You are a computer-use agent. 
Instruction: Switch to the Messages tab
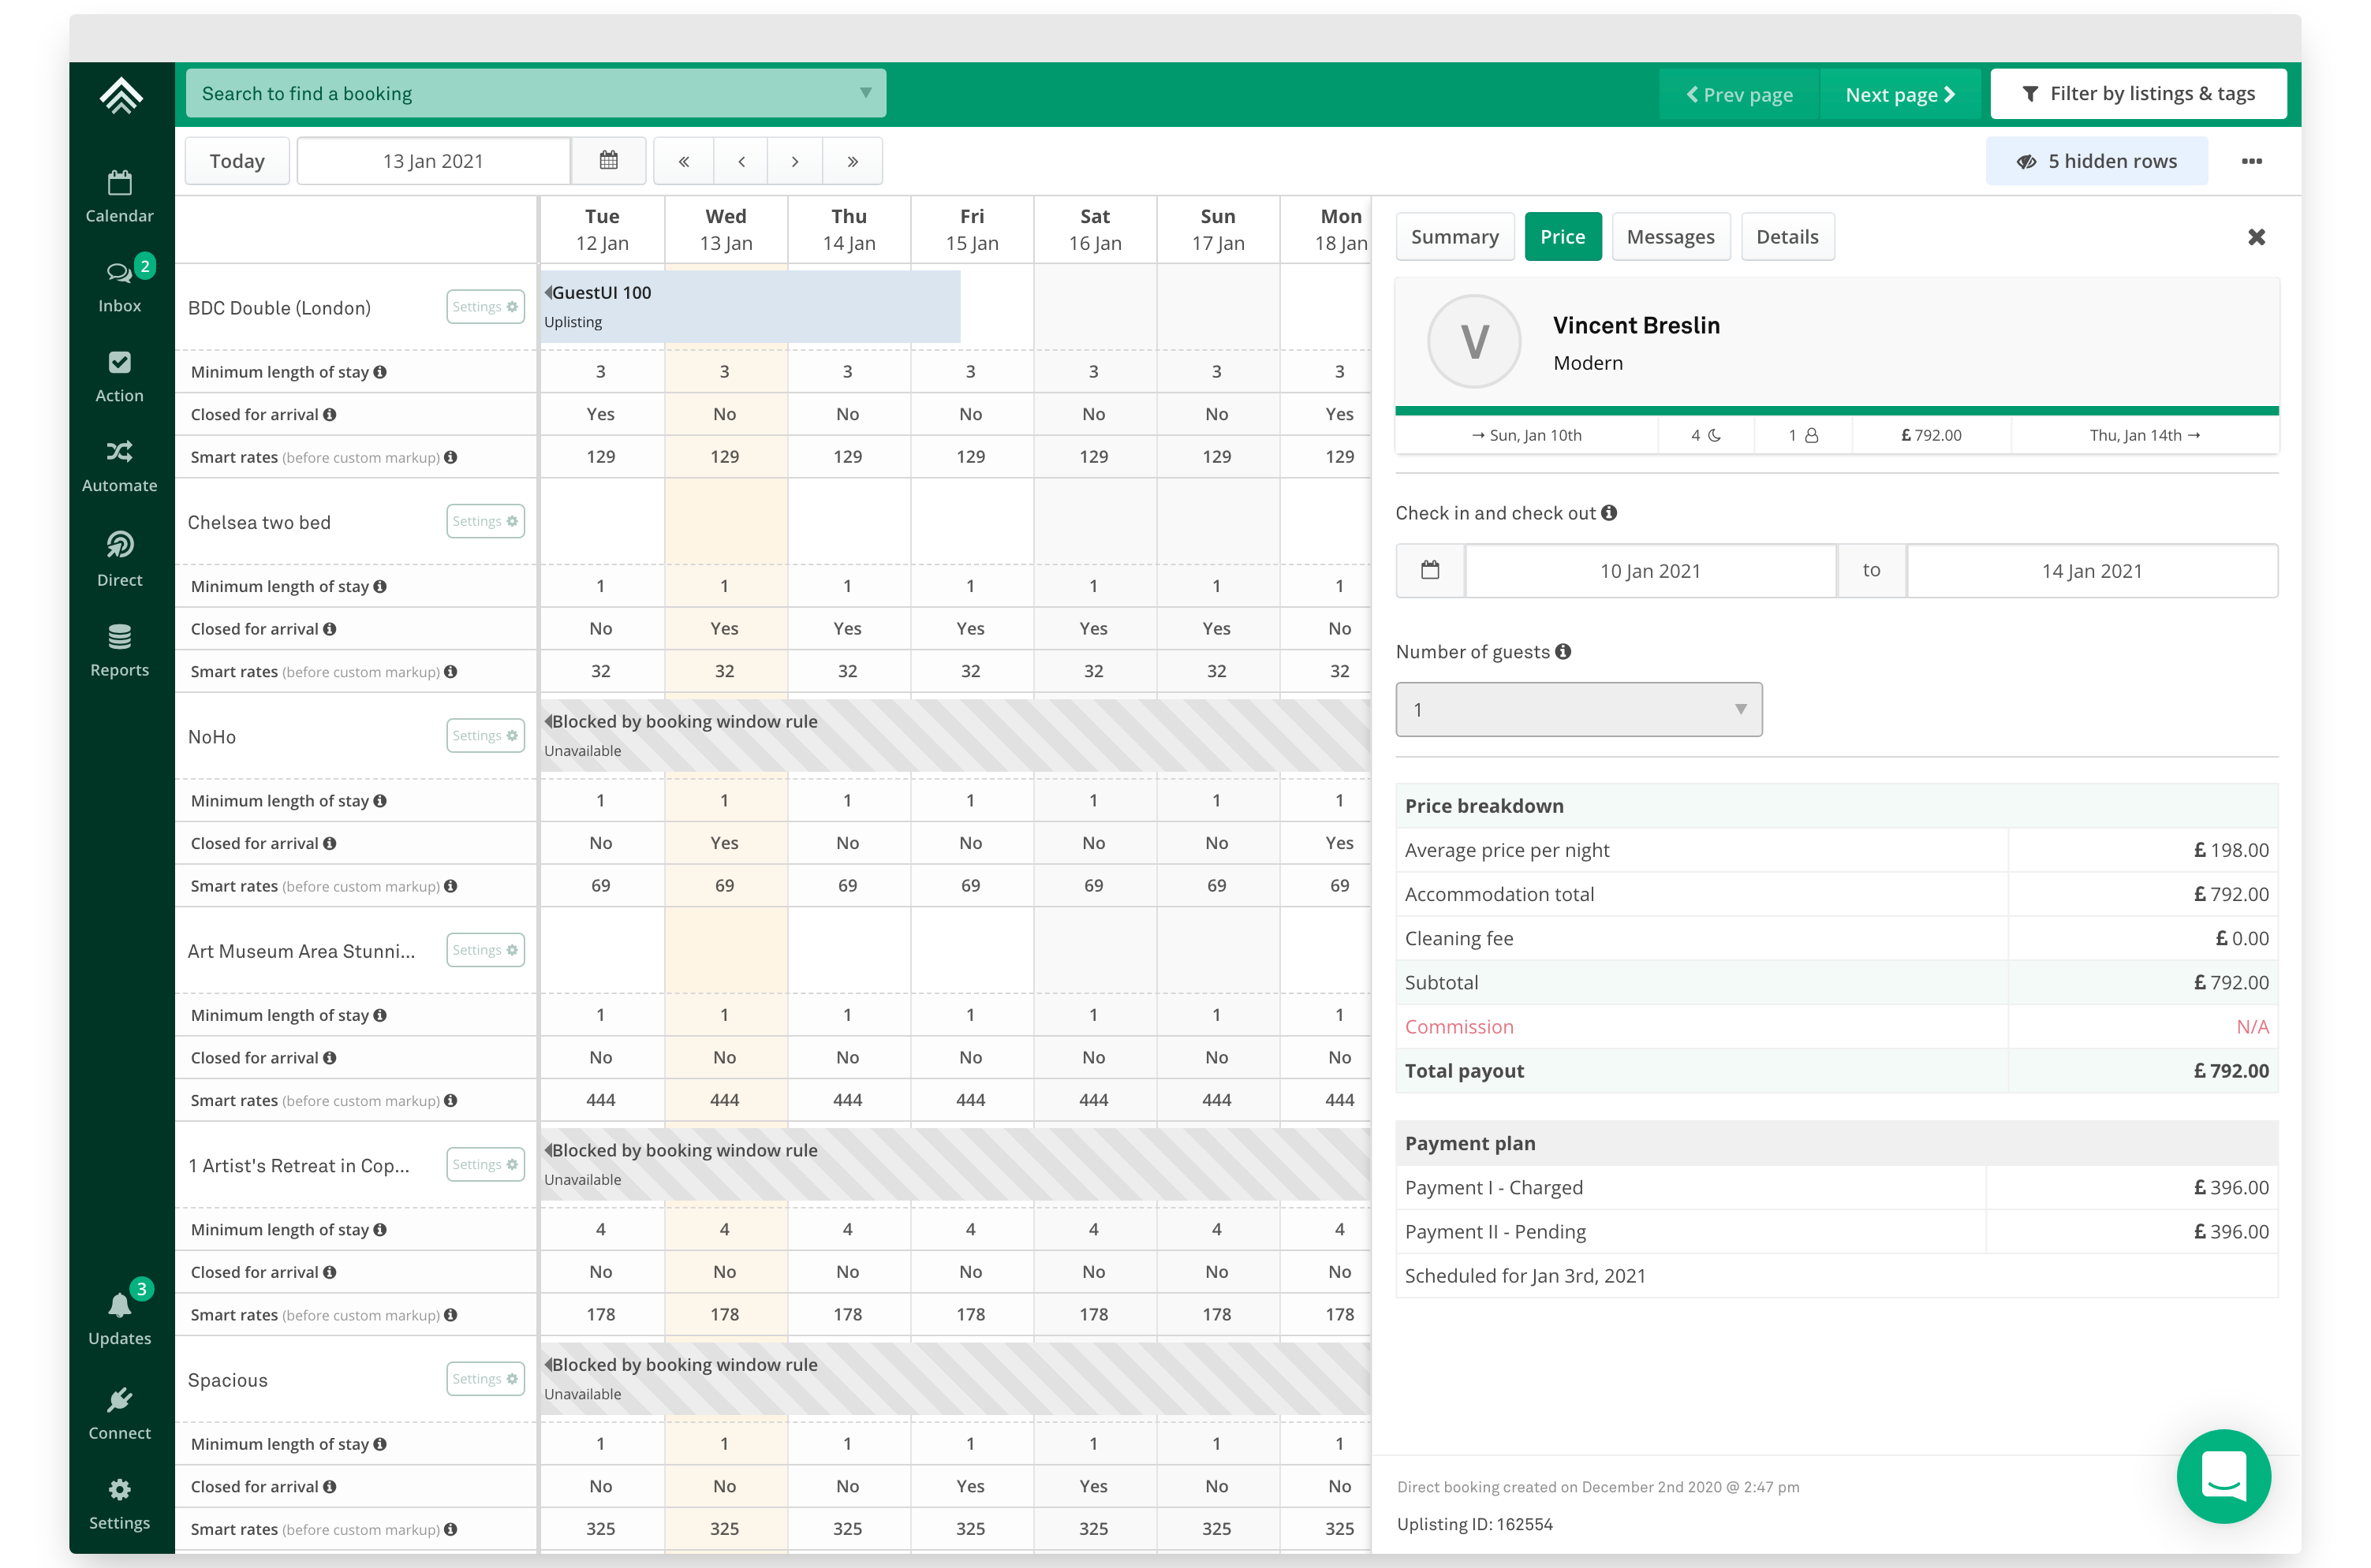[1670, 237]
